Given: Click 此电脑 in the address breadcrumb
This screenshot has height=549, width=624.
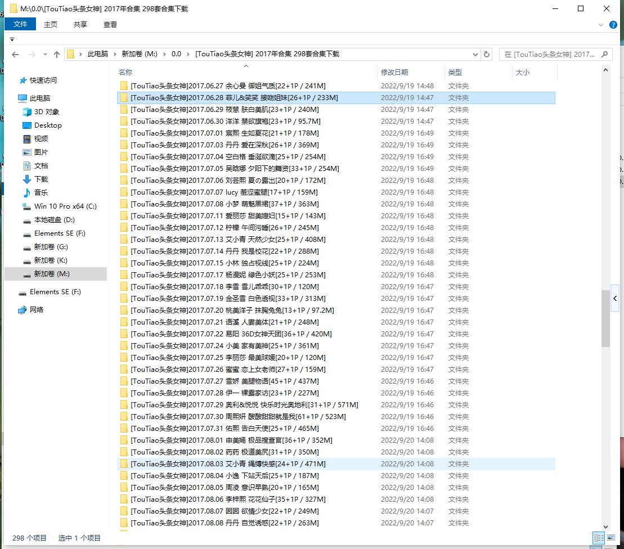Looking at the screenshot, I should click(98, 54).
